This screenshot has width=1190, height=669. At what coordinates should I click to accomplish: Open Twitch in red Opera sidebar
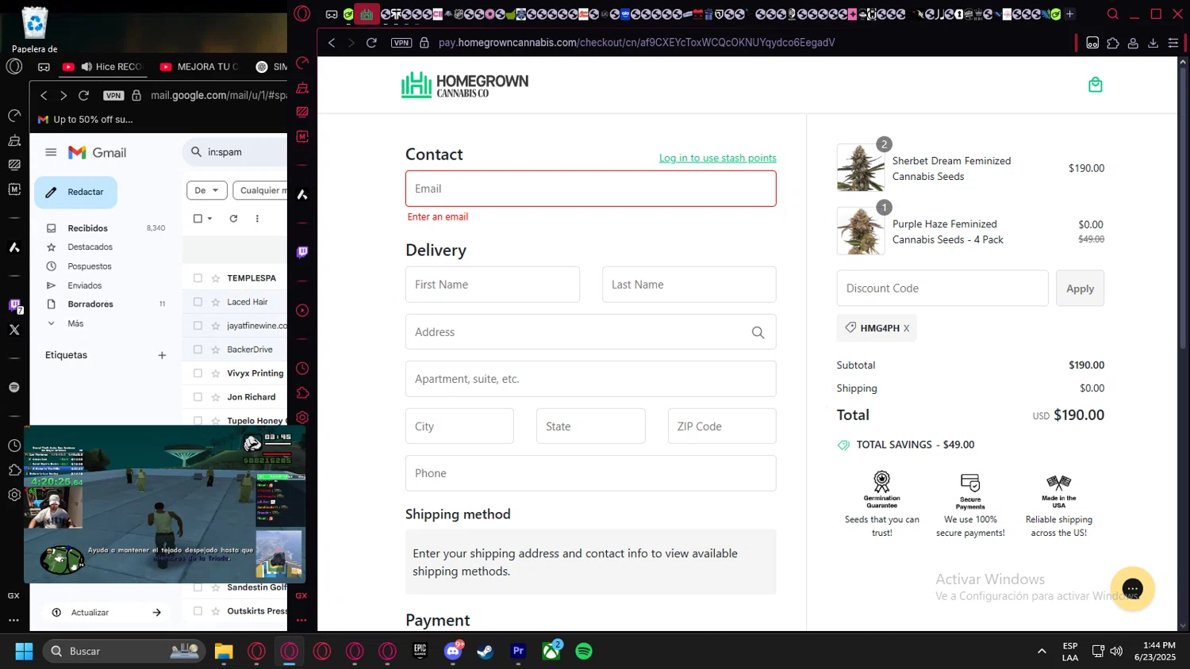(302, 252)
